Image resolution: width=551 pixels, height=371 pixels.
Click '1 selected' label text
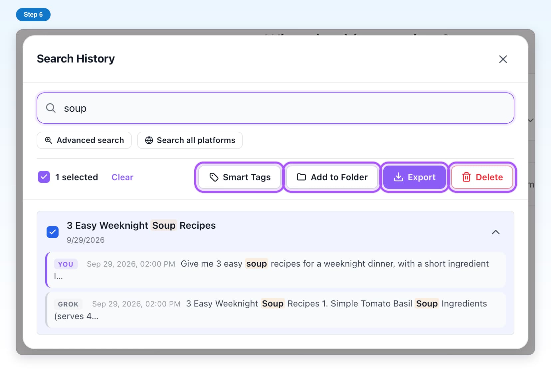77,177
